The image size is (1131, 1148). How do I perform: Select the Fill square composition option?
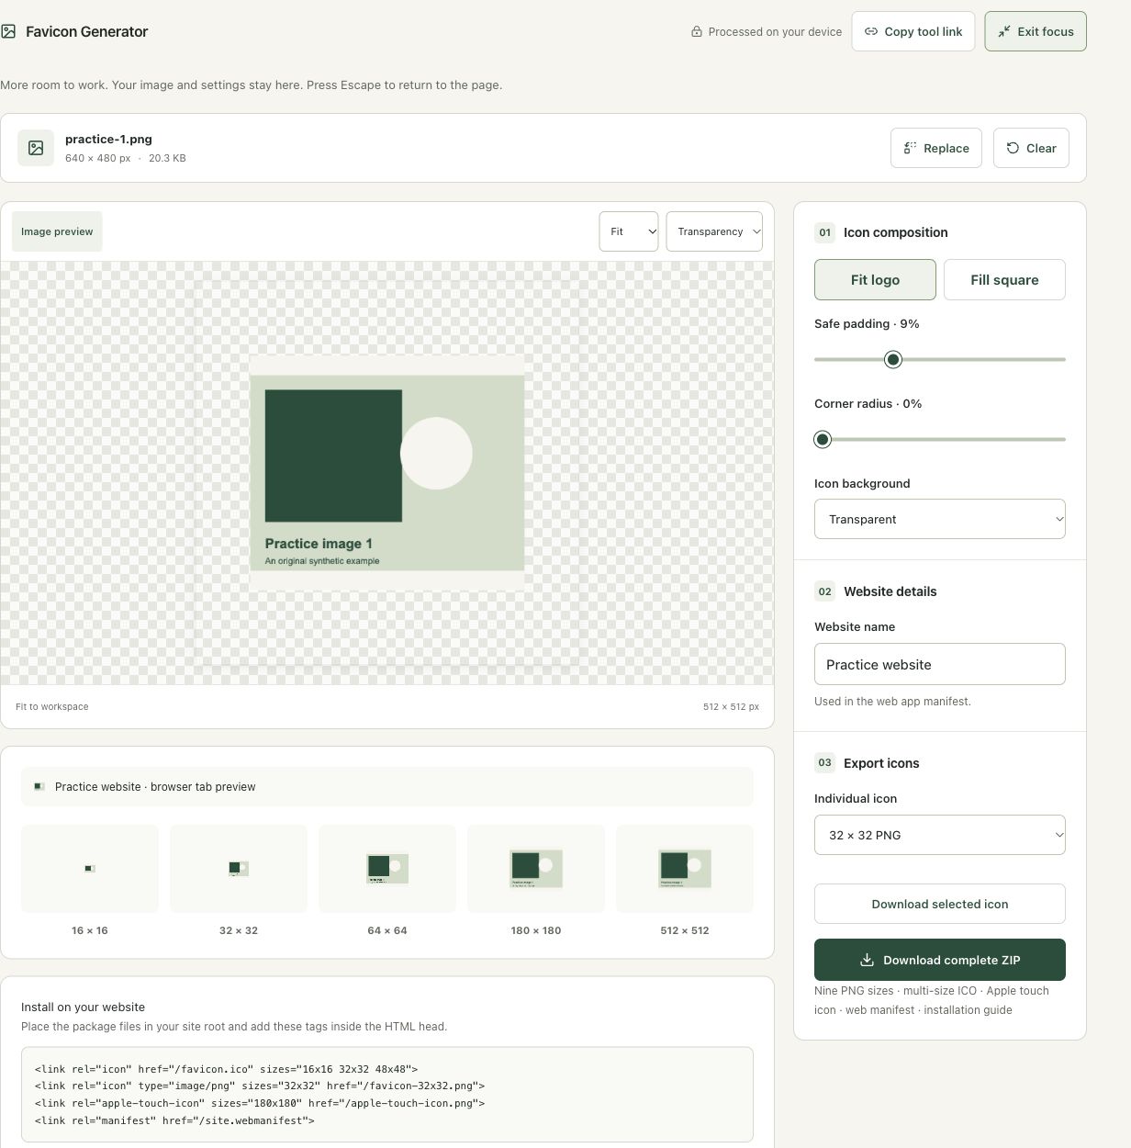tap(1004, 279)
